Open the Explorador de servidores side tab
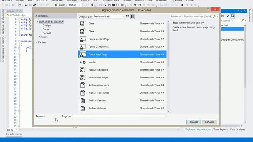This screenshot has width=253, height=142. coord(3,21)
